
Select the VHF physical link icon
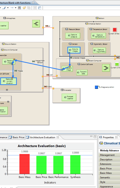pos(48,75)
